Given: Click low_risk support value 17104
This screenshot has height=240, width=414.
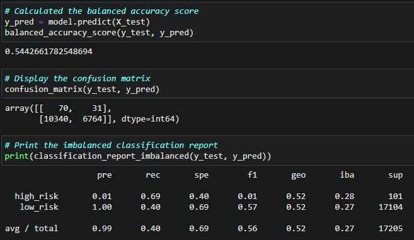Looking at the screenshot, I should [x=391, y=207].
